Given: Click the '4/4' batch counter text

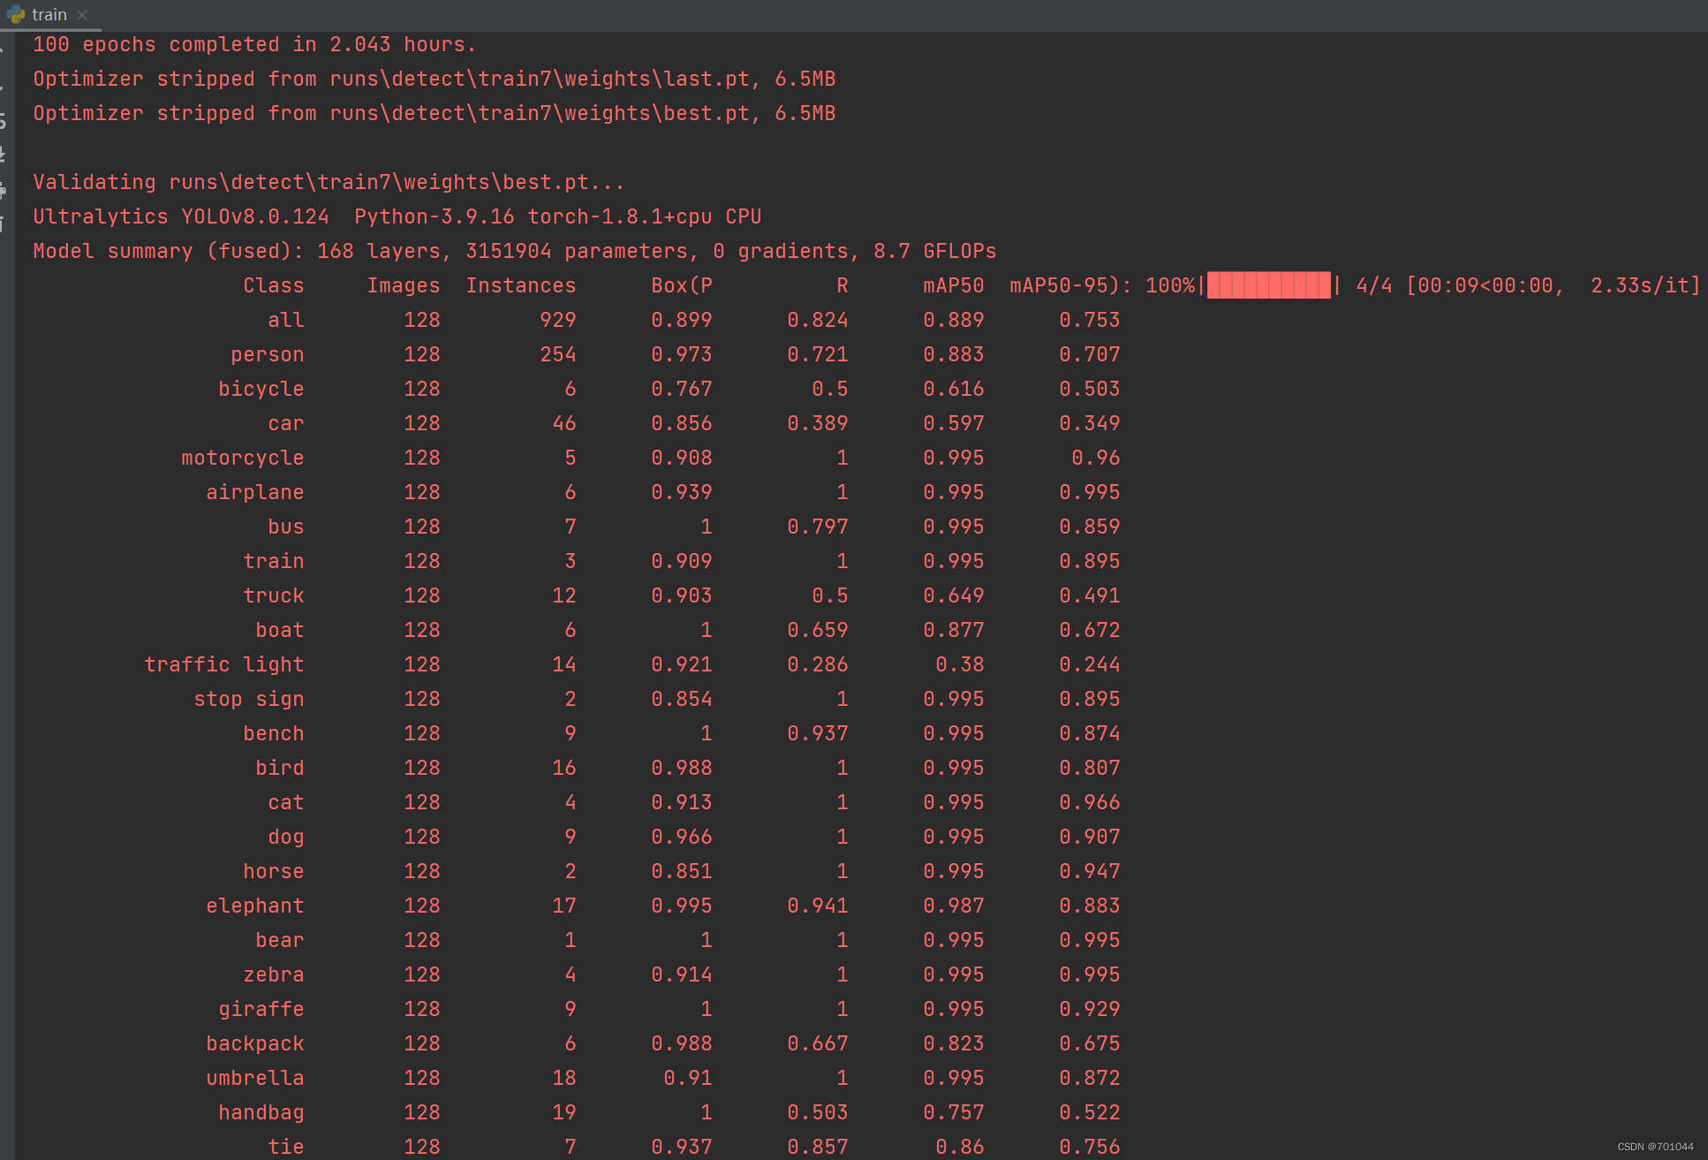Looking at the screenshot, I should click(1374, 285).
